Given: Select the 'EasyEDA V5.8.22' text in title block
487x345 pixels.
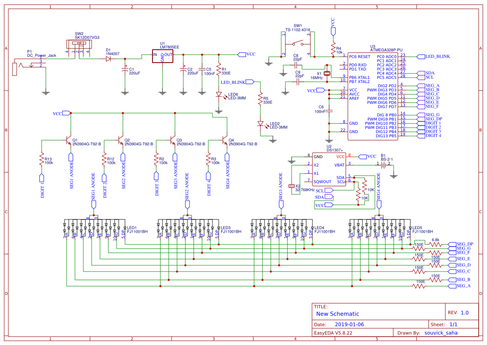Looking at the screenshot, I should [333, 333].
